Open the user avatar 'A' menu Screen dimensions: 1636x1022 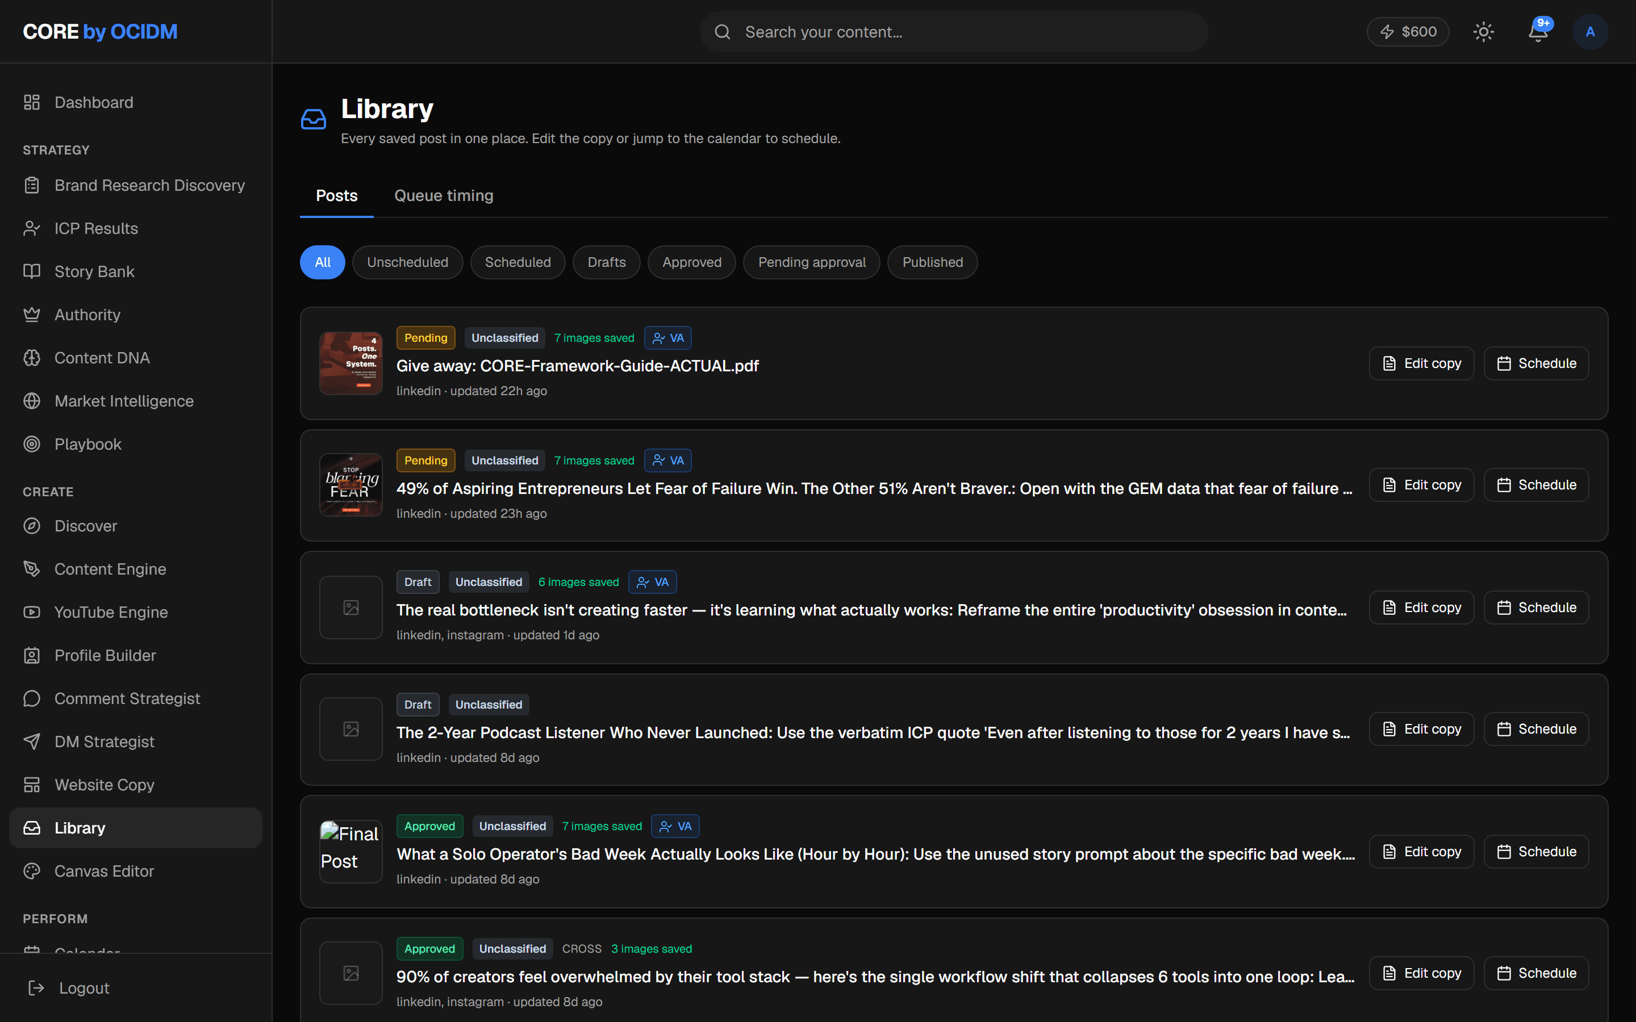1590,32
